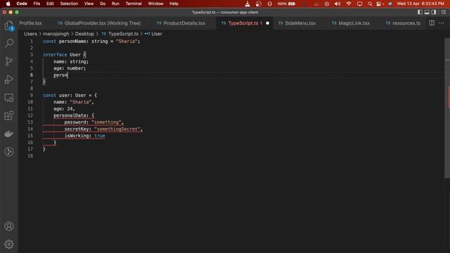Click the battery status in menu bar
450x253 pixels.
(x=286, y=4)
